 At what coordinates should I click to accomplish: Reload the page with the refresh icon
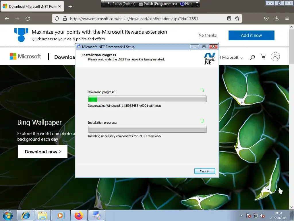(28, 19)
